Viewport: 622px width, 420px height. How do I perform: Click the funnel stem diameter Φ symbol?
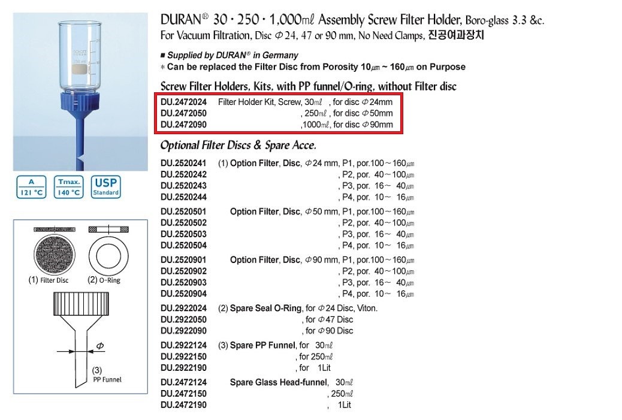100,346
